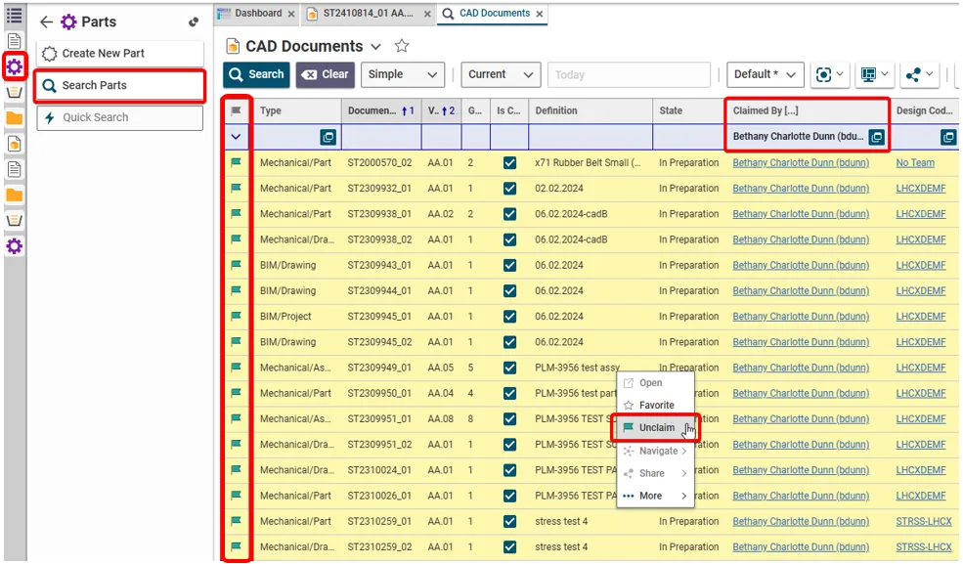
Task: Click the back arrow beside Parts
Action: pyautogui.click(x=46, y=22)
